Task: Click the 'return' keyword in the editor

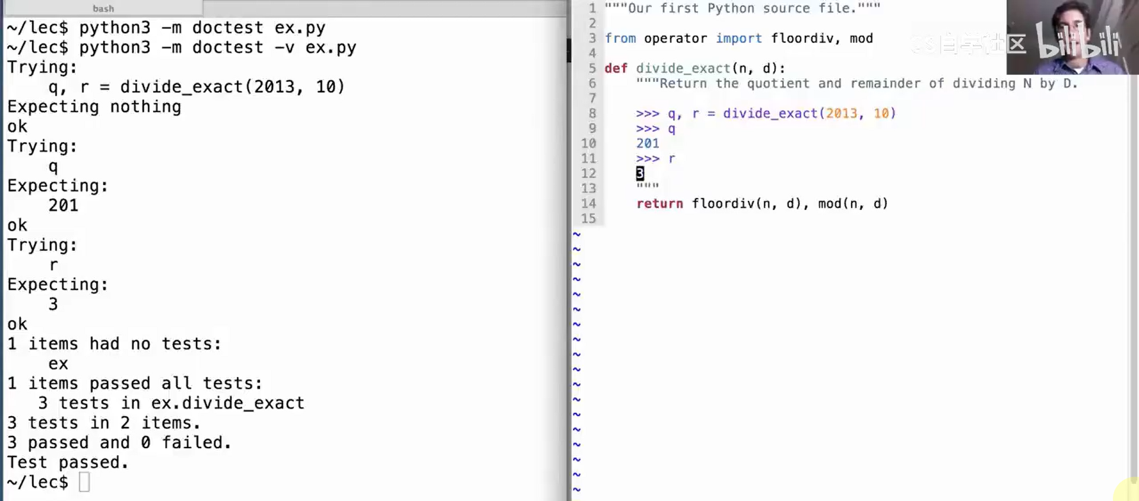Action: point(659,203)
